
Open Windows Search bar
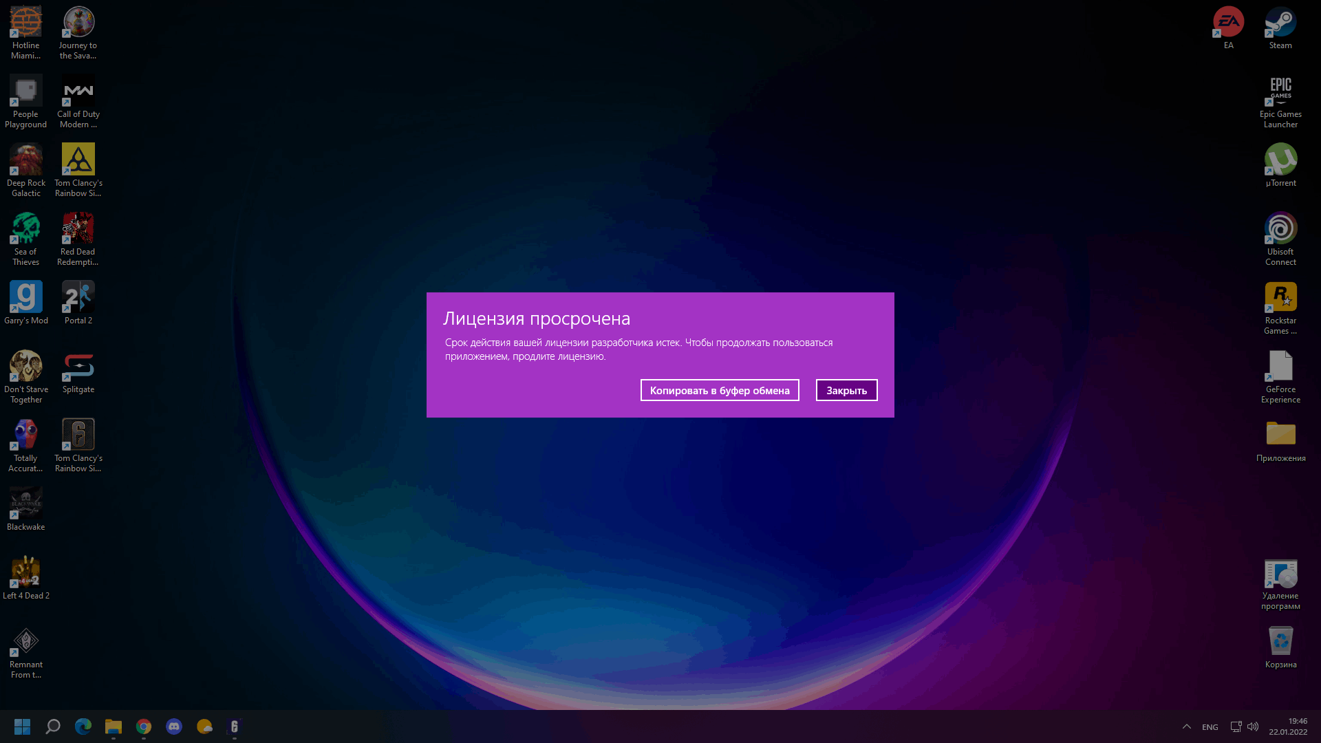(x=52, y=726)
